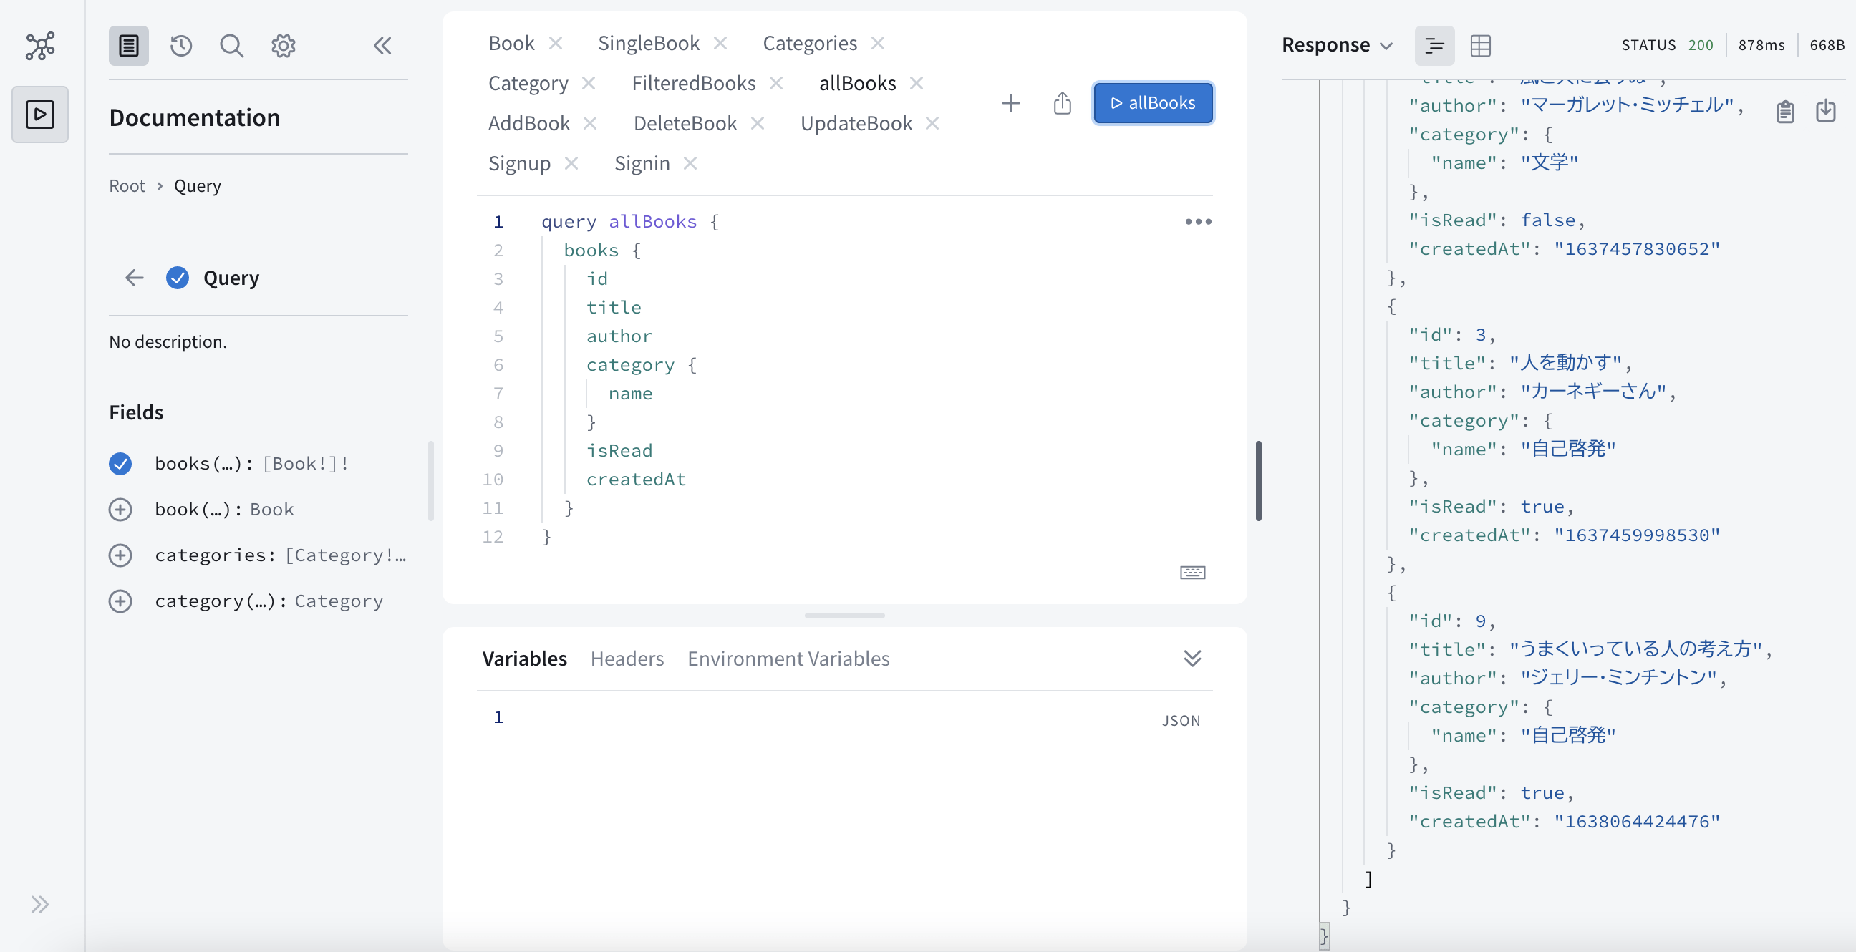Expand the left sidebar with bottom double chevron
The width and height of the screenshot is (1856, 952).
coord(39,905)
